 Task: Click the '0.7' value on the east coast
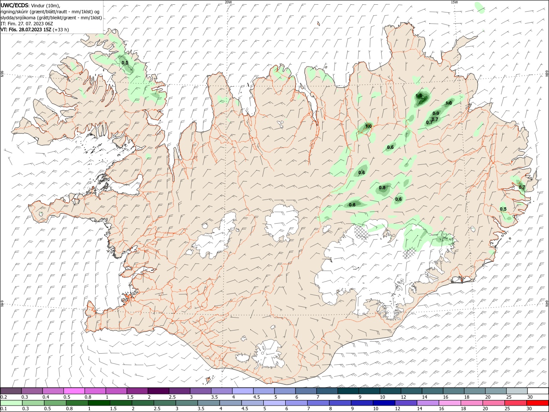coord(522,188)
